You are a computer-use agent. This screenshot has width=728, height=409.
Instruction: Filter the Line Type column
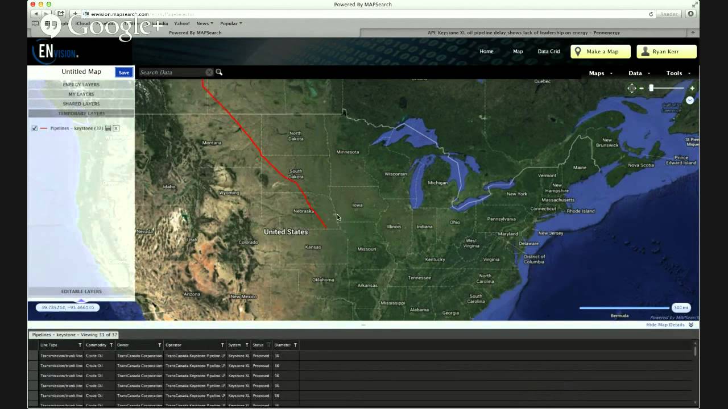coord(80,345)
